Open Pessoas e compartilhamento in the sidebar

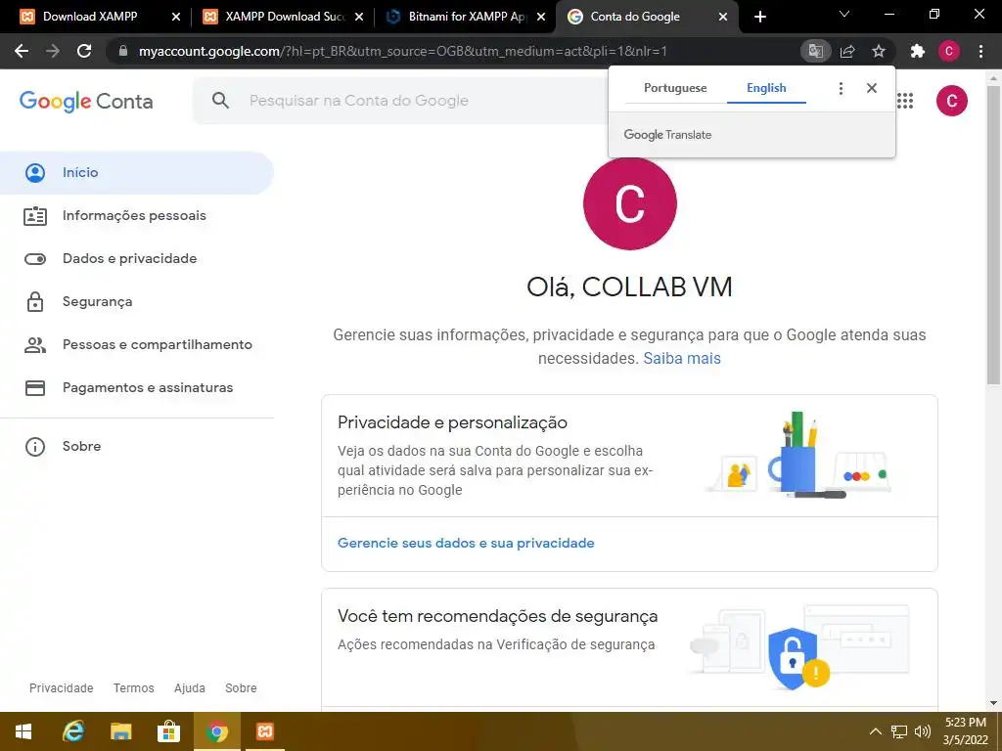[x=137, y=345]
